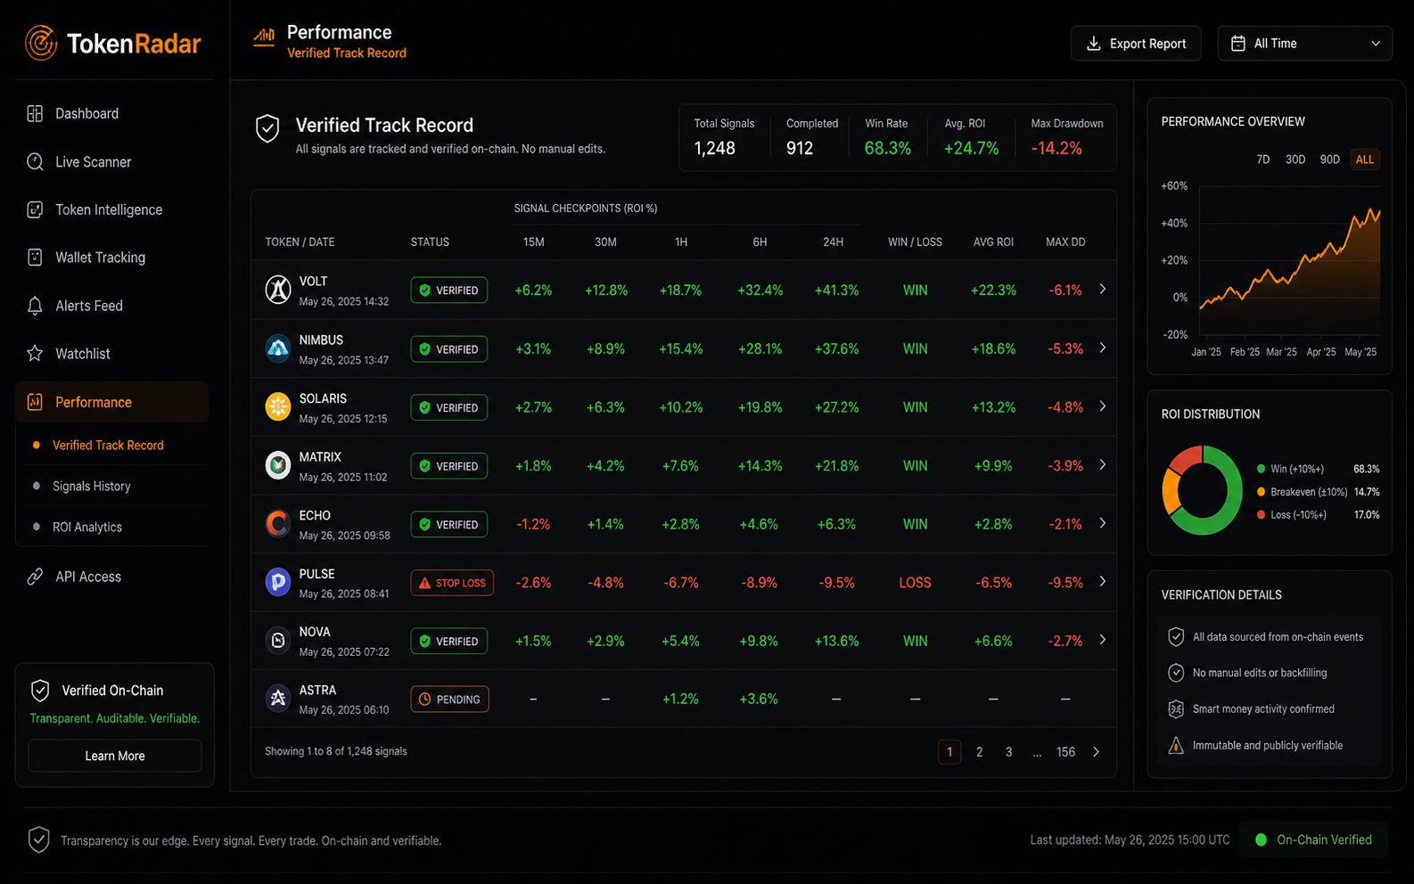
Task: Select page 1 in pagination
Action: pyautogui.click(x=950, y=752)
